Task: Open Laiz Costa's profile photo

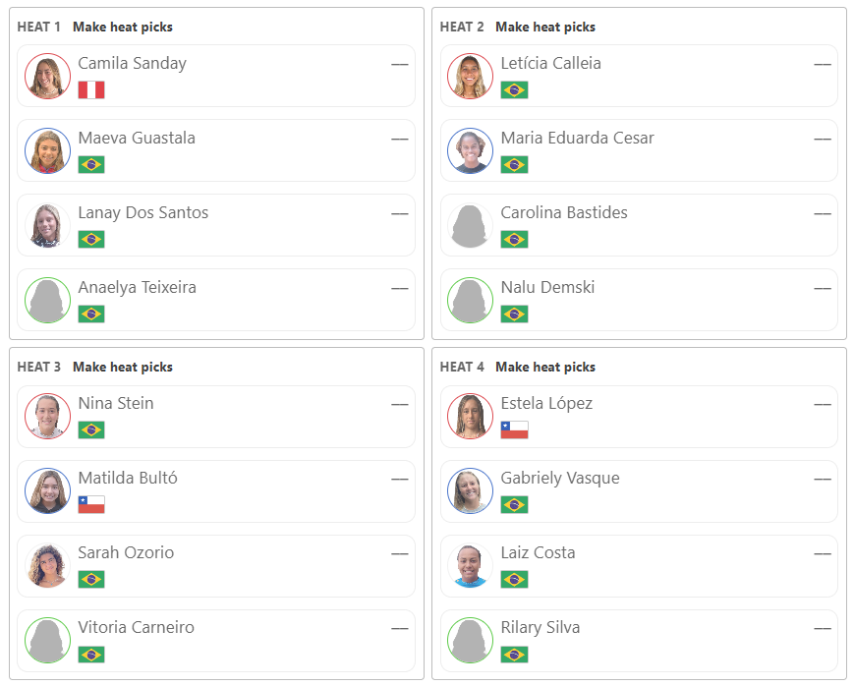Action: pyautogui.click(x=470, y=565)
